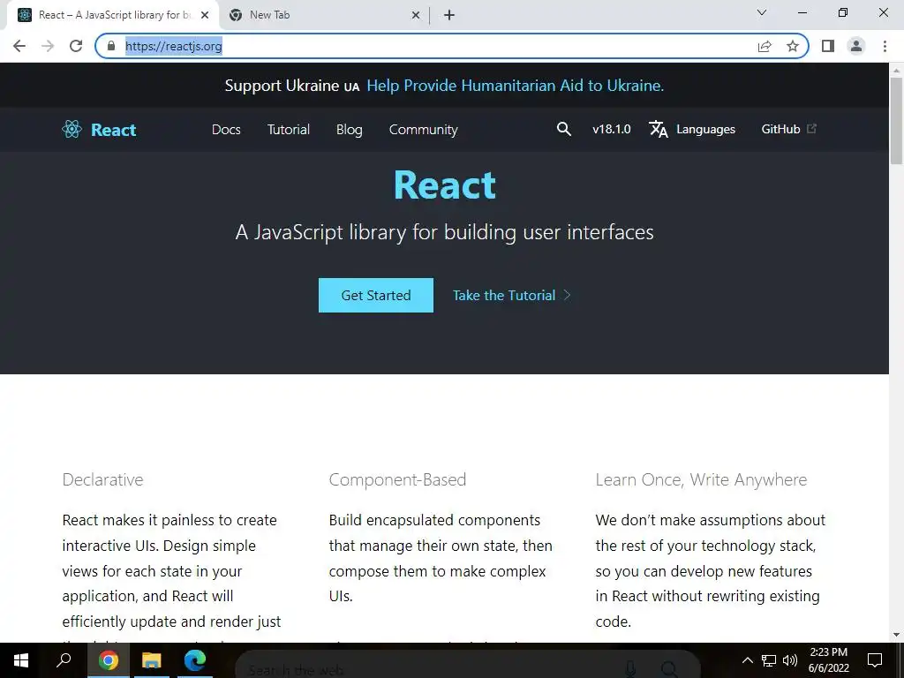904x678 pixels.
Task: Click the JavaScript library tagline text
Action: [445, 232]
